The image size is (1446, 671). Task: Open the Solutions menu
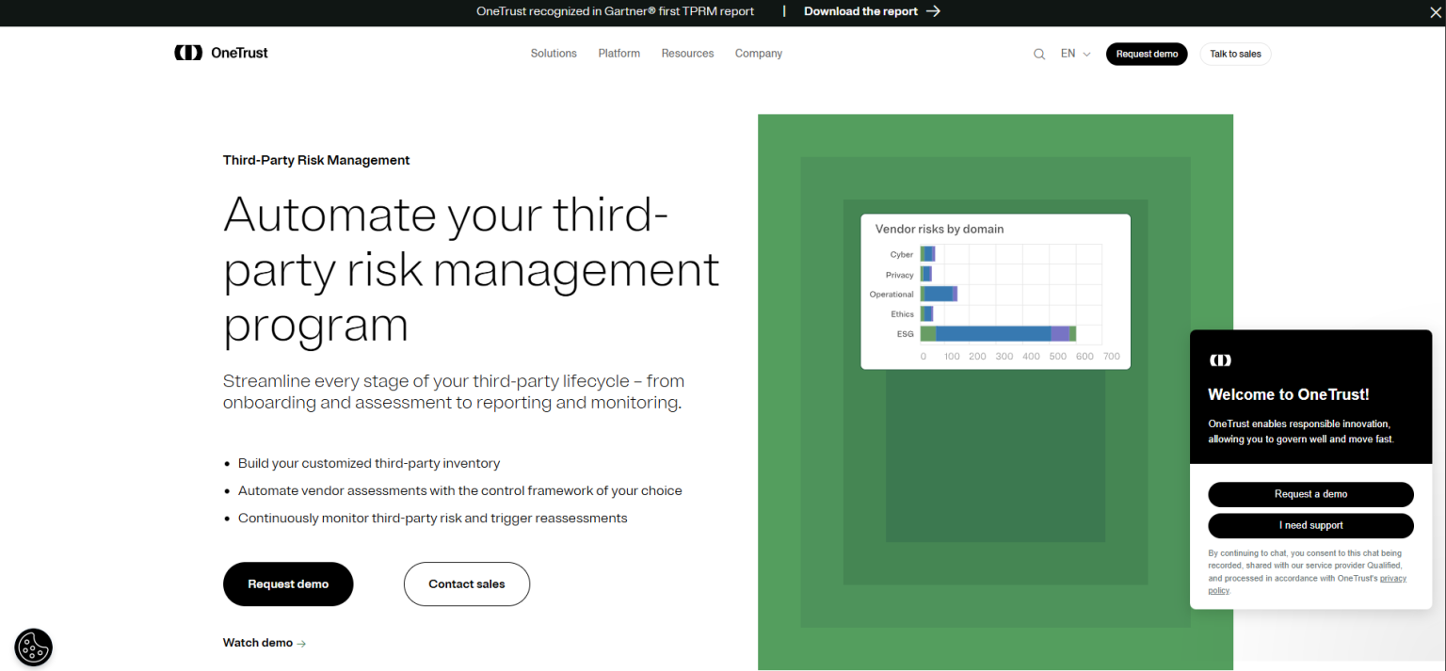[x=554, y=54]
